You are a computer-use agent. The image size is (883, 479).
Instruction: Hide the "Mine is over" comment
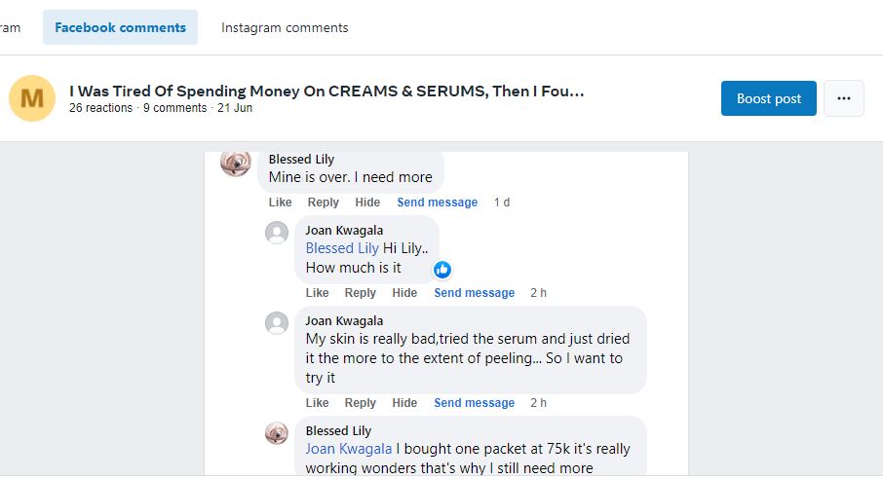pyautogui.click(x=367, y=203)
